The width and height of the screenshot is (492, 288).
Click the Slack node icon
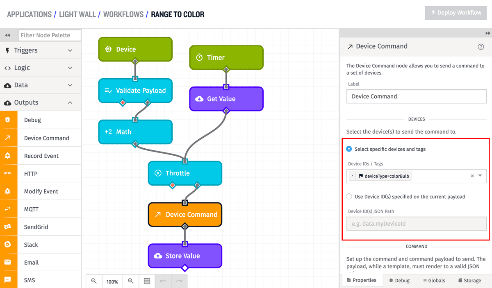[x=7, y=245]
